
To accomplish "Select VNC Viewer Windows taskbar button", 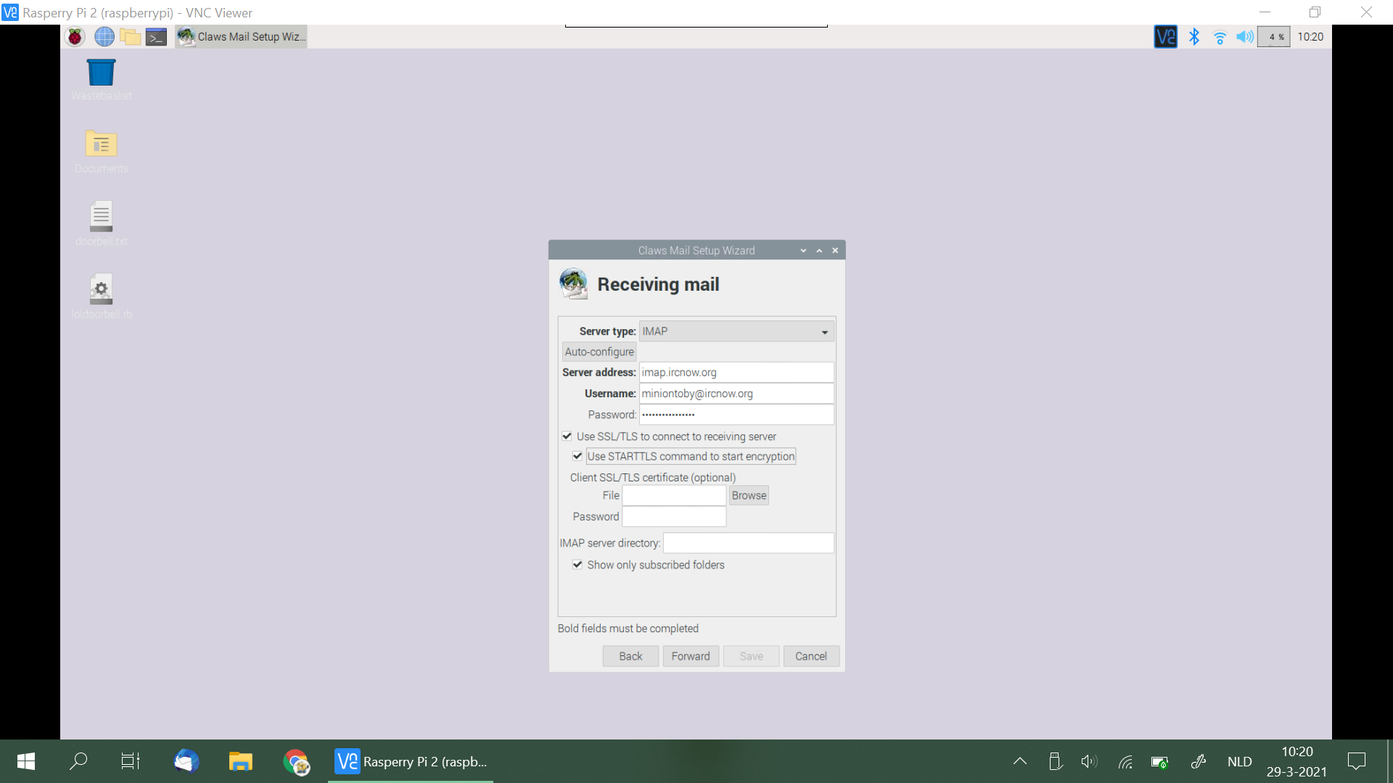I will pos(411,761).
